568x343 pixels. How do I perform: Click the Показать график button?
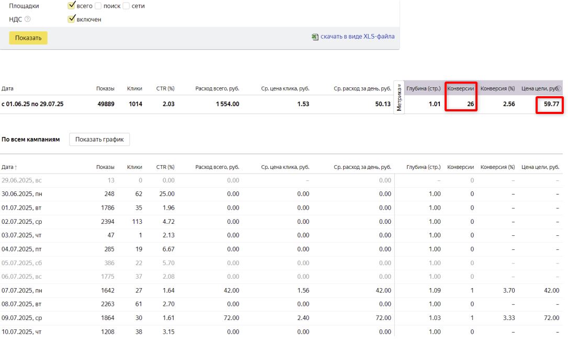(x=99, y=140)
